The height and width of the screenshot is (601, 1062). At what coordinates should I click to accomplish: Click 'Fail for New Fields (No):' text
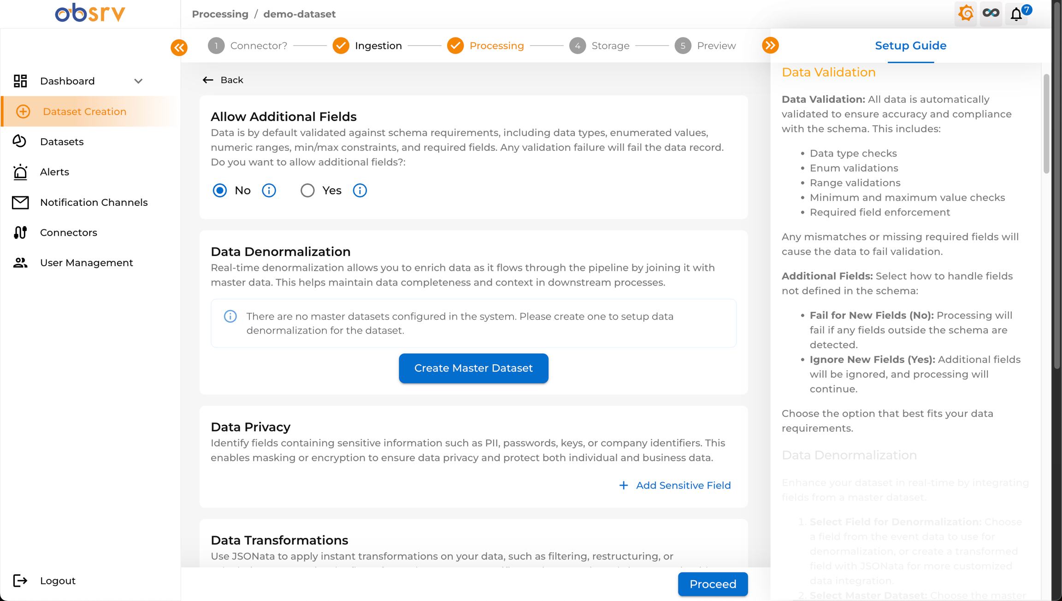(x=872, y=315)
